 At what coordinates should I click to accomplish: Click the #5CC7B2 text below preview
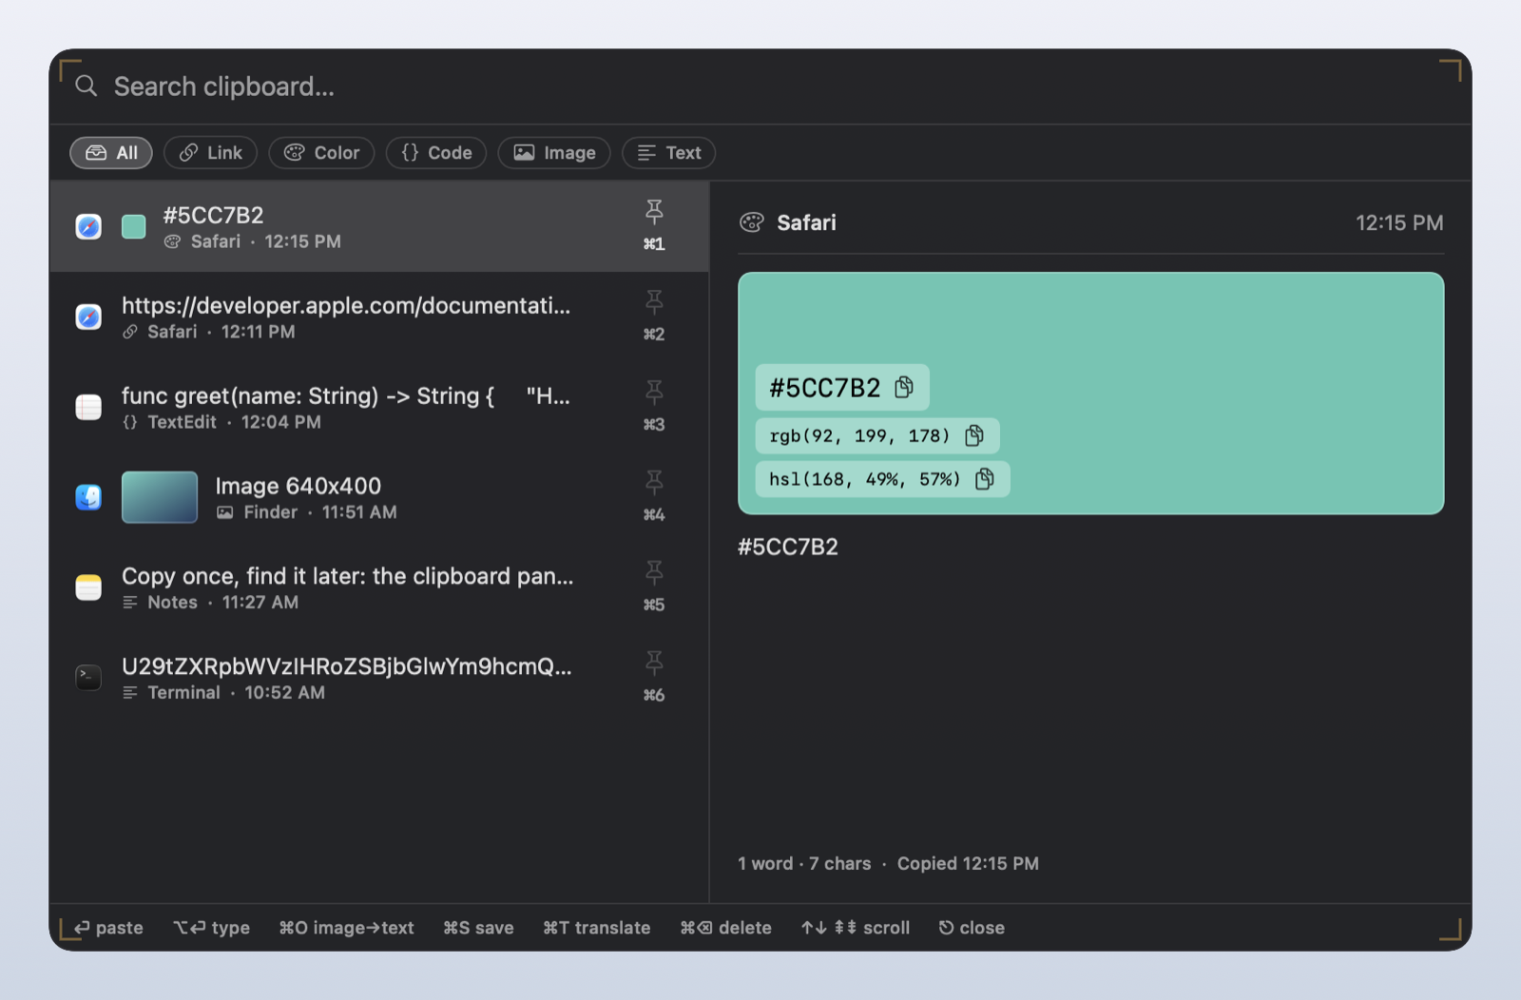click(788, 547)
